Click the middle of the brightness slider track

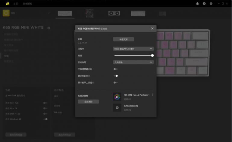(x=133, y=56)
